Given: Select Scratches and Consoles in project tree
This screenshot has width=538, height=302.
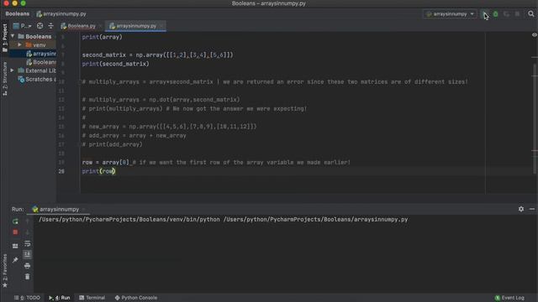Looking at the screenshot, I should 37,79.
